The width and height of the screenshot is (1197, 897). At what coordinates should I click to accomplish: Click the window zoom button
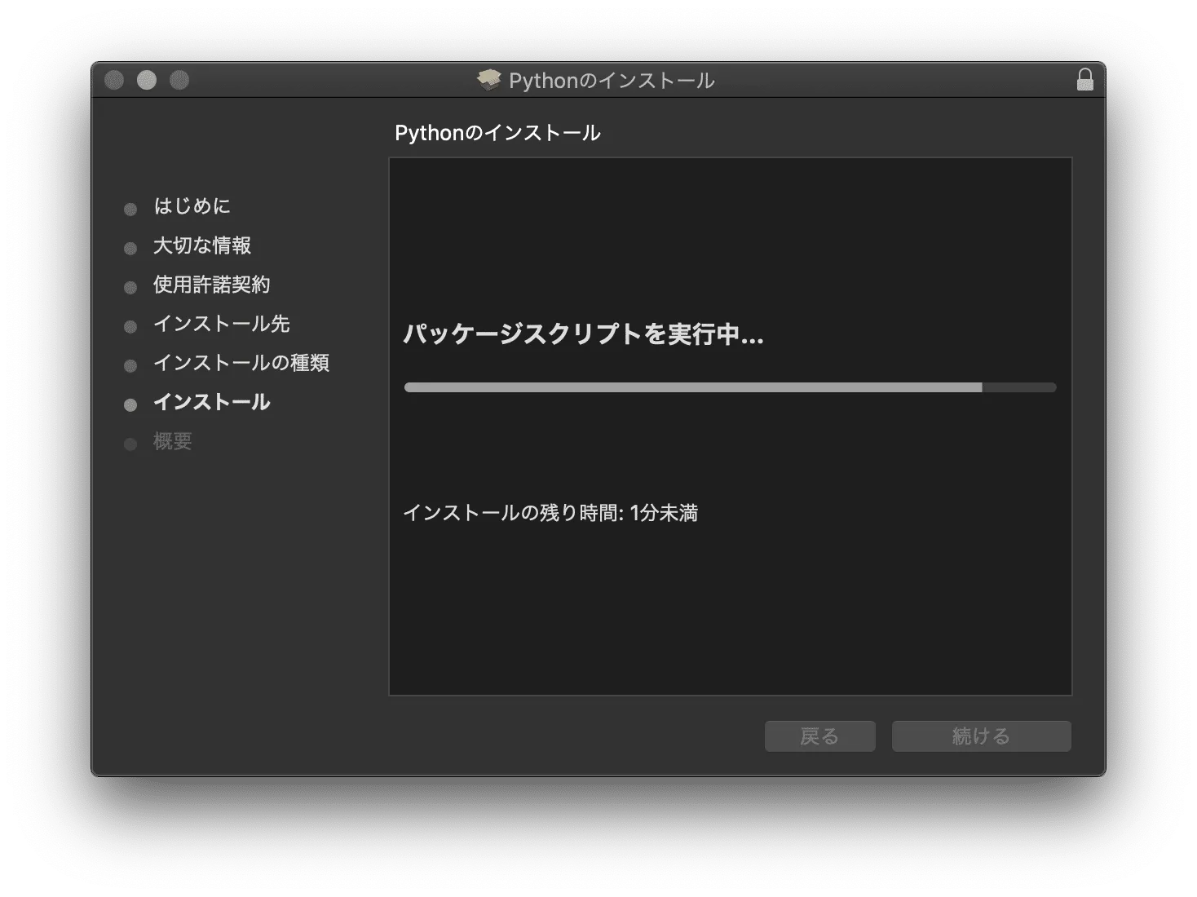click(x=179, y=80)
